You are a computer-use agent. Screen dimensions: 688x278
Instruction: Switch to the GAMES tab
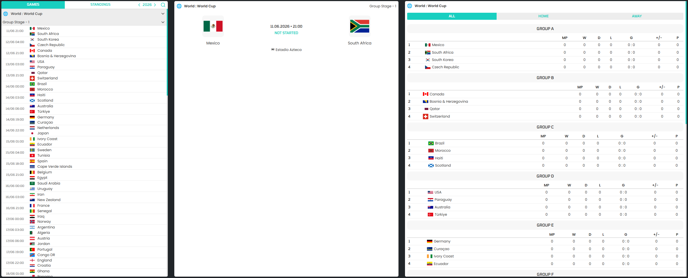pos(33,5)
